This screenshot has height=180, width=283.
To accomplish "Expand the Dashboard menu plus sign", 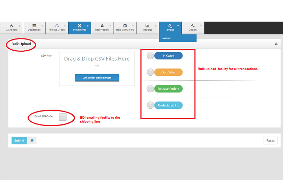I will [20, 26].
